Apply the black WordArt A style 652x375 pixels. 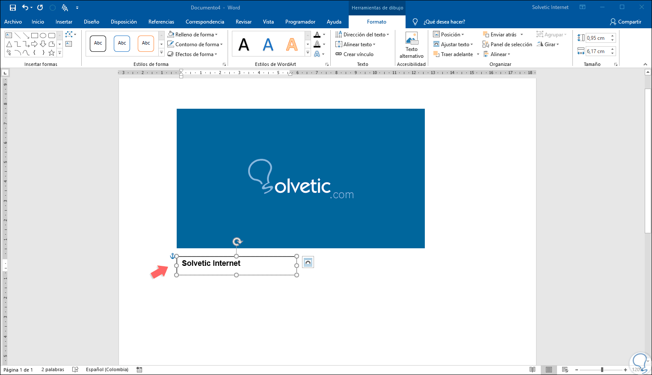244,44
